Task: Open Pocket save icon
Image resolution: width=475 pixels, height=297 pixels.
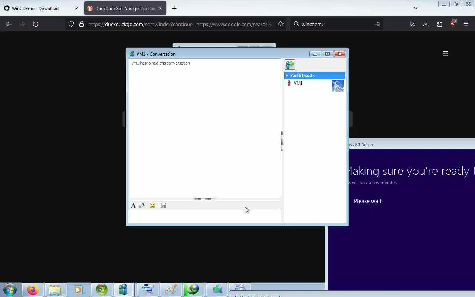Action: [x=413, y=24]
